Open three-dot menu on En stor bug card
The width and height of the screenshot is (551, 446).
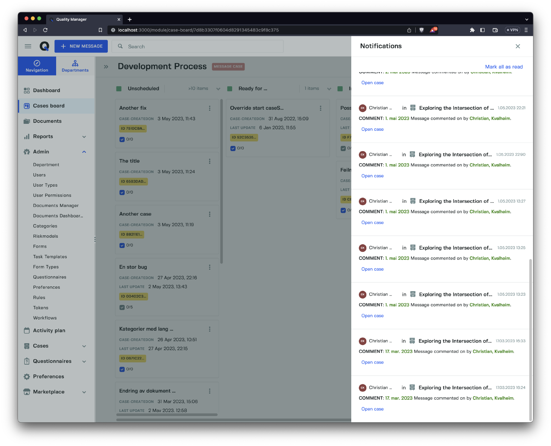209,267
